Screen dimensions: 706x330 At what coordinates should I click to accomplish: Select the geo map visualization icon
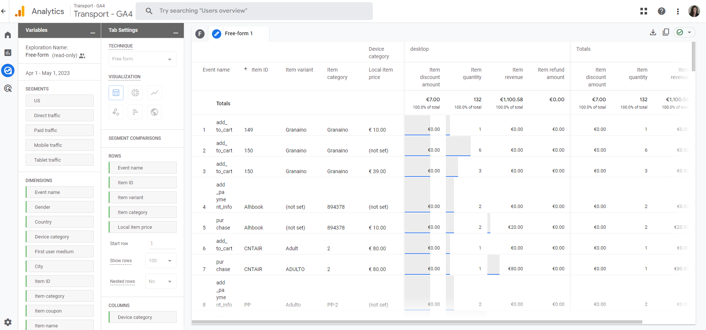[155, 112]
